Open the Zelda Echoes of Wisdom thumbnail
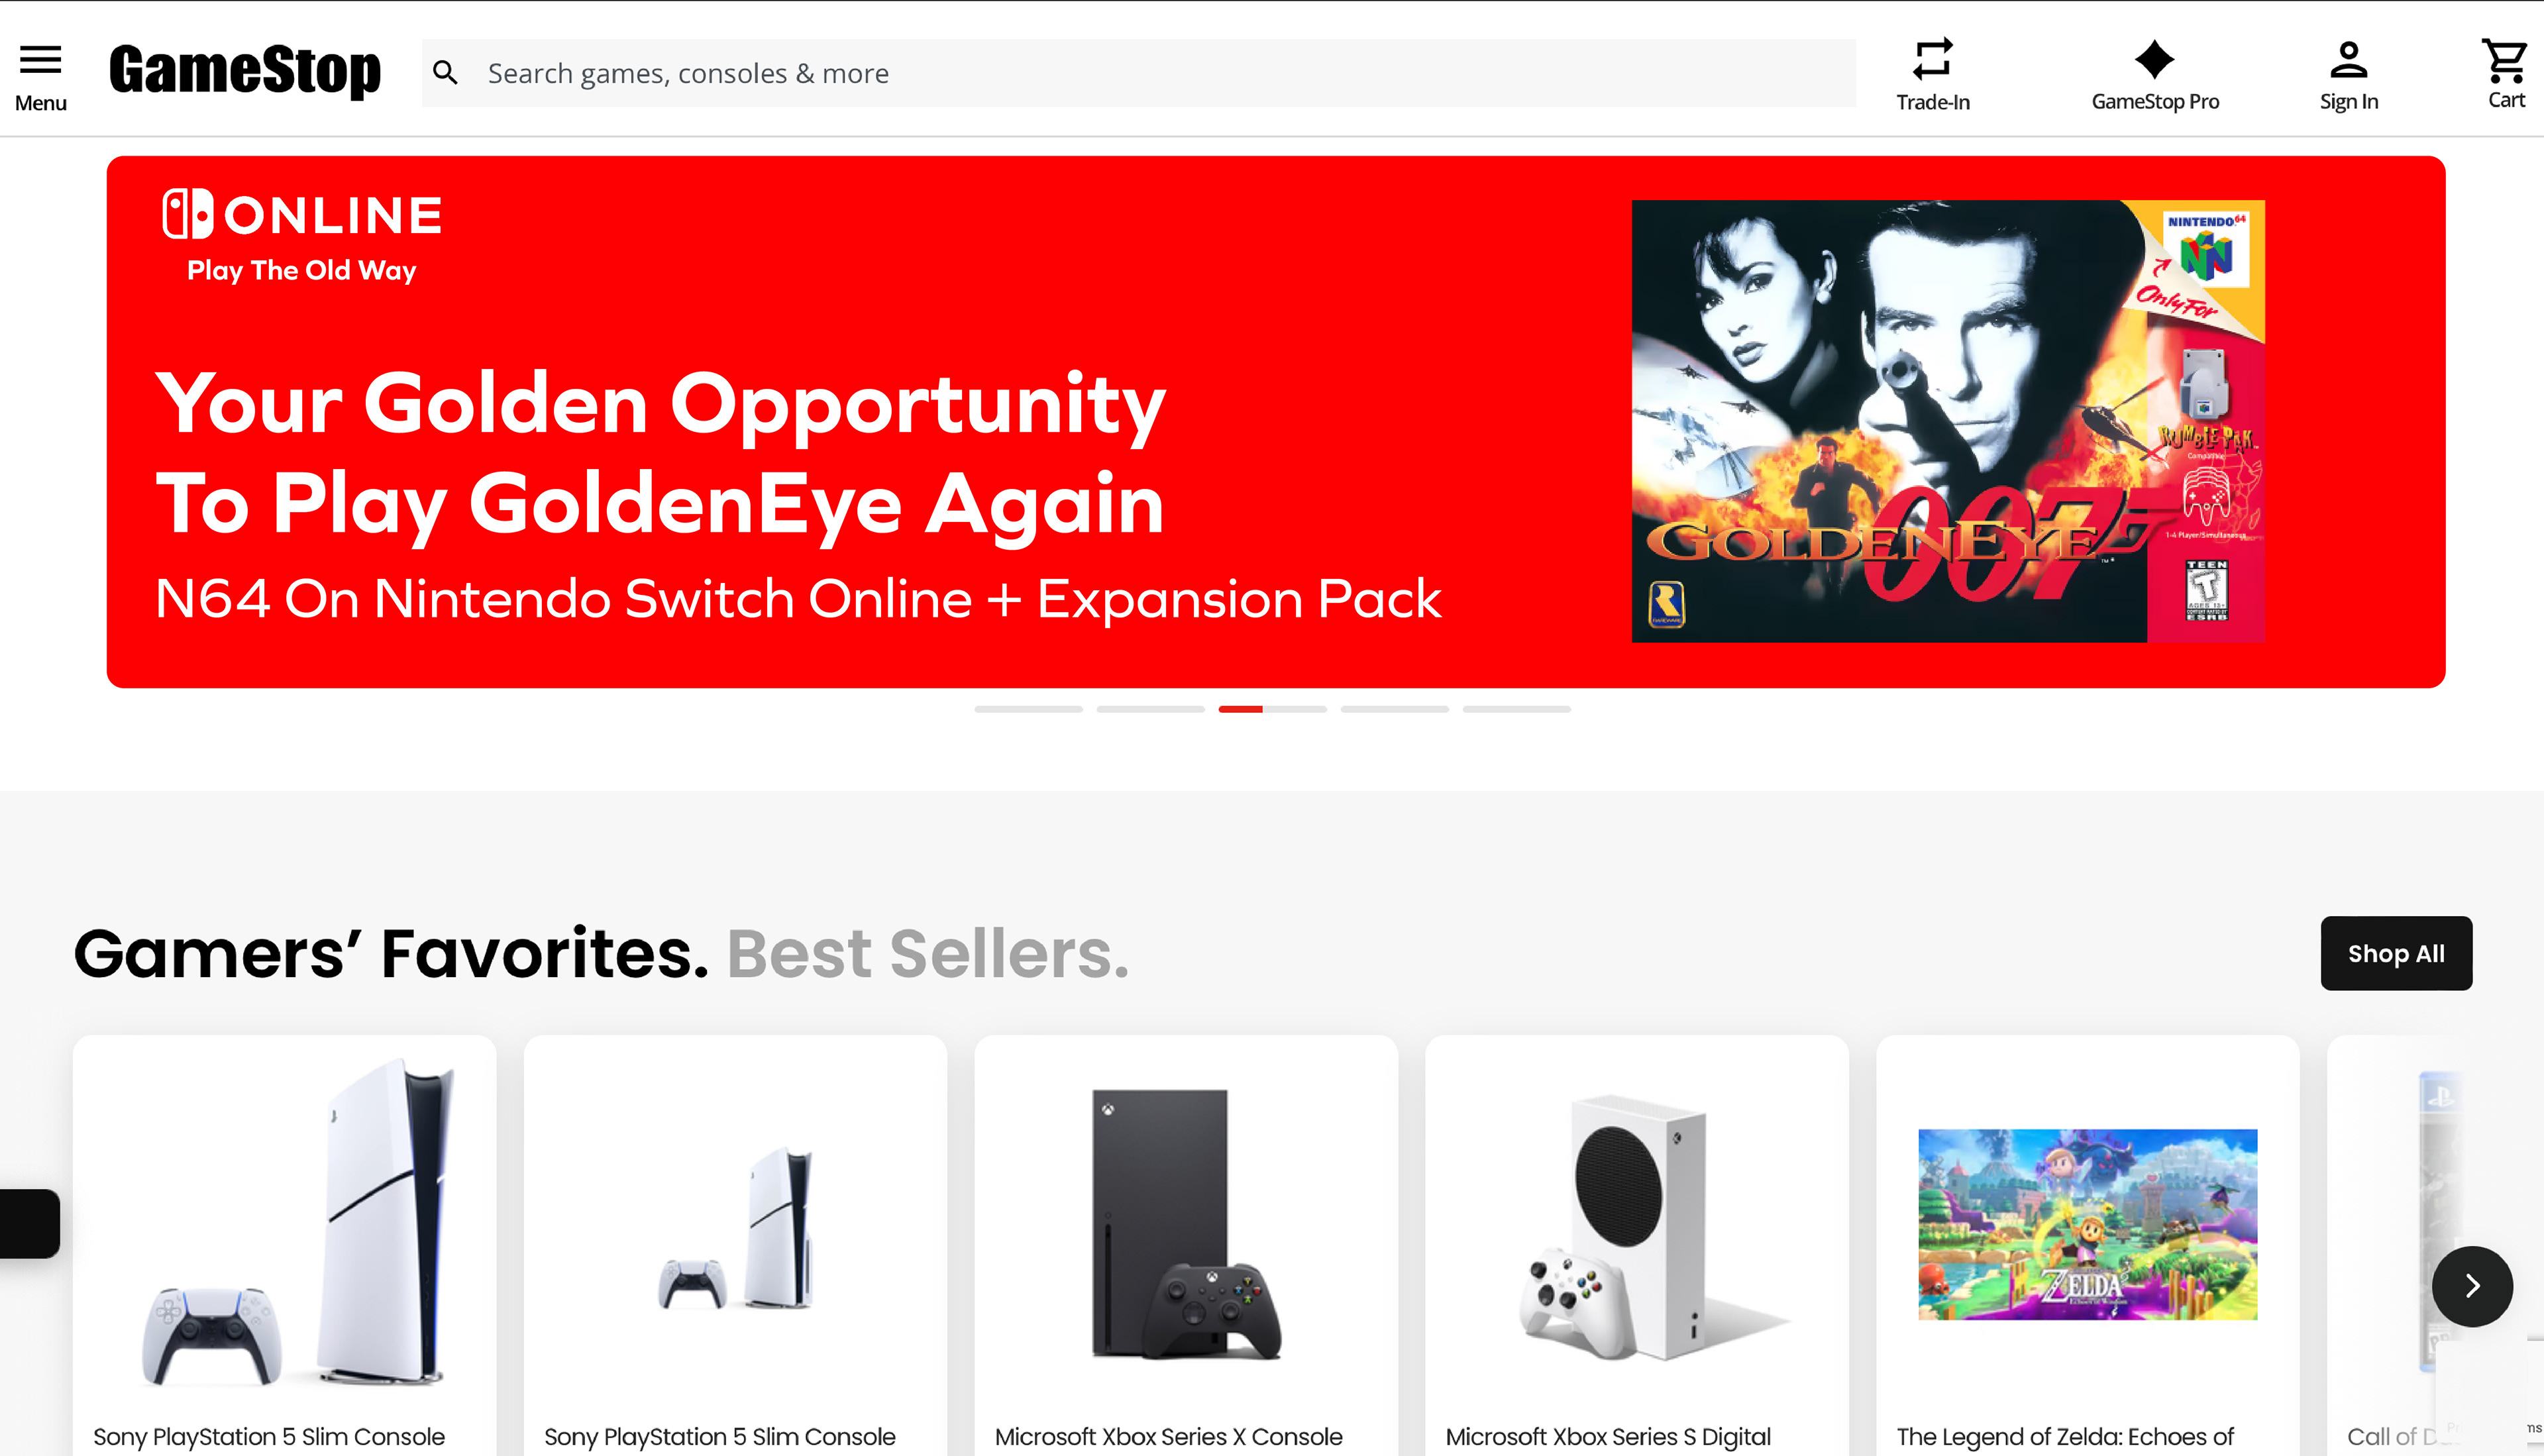 click(x=2087, y=1224)
